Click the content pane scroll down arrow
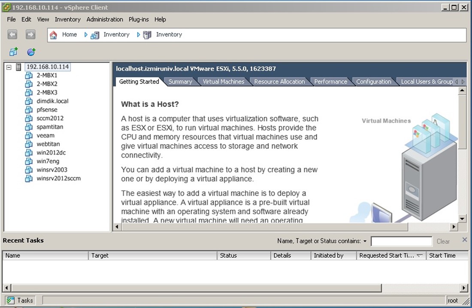Screen dimensions: 472x308 coord(462,219)
